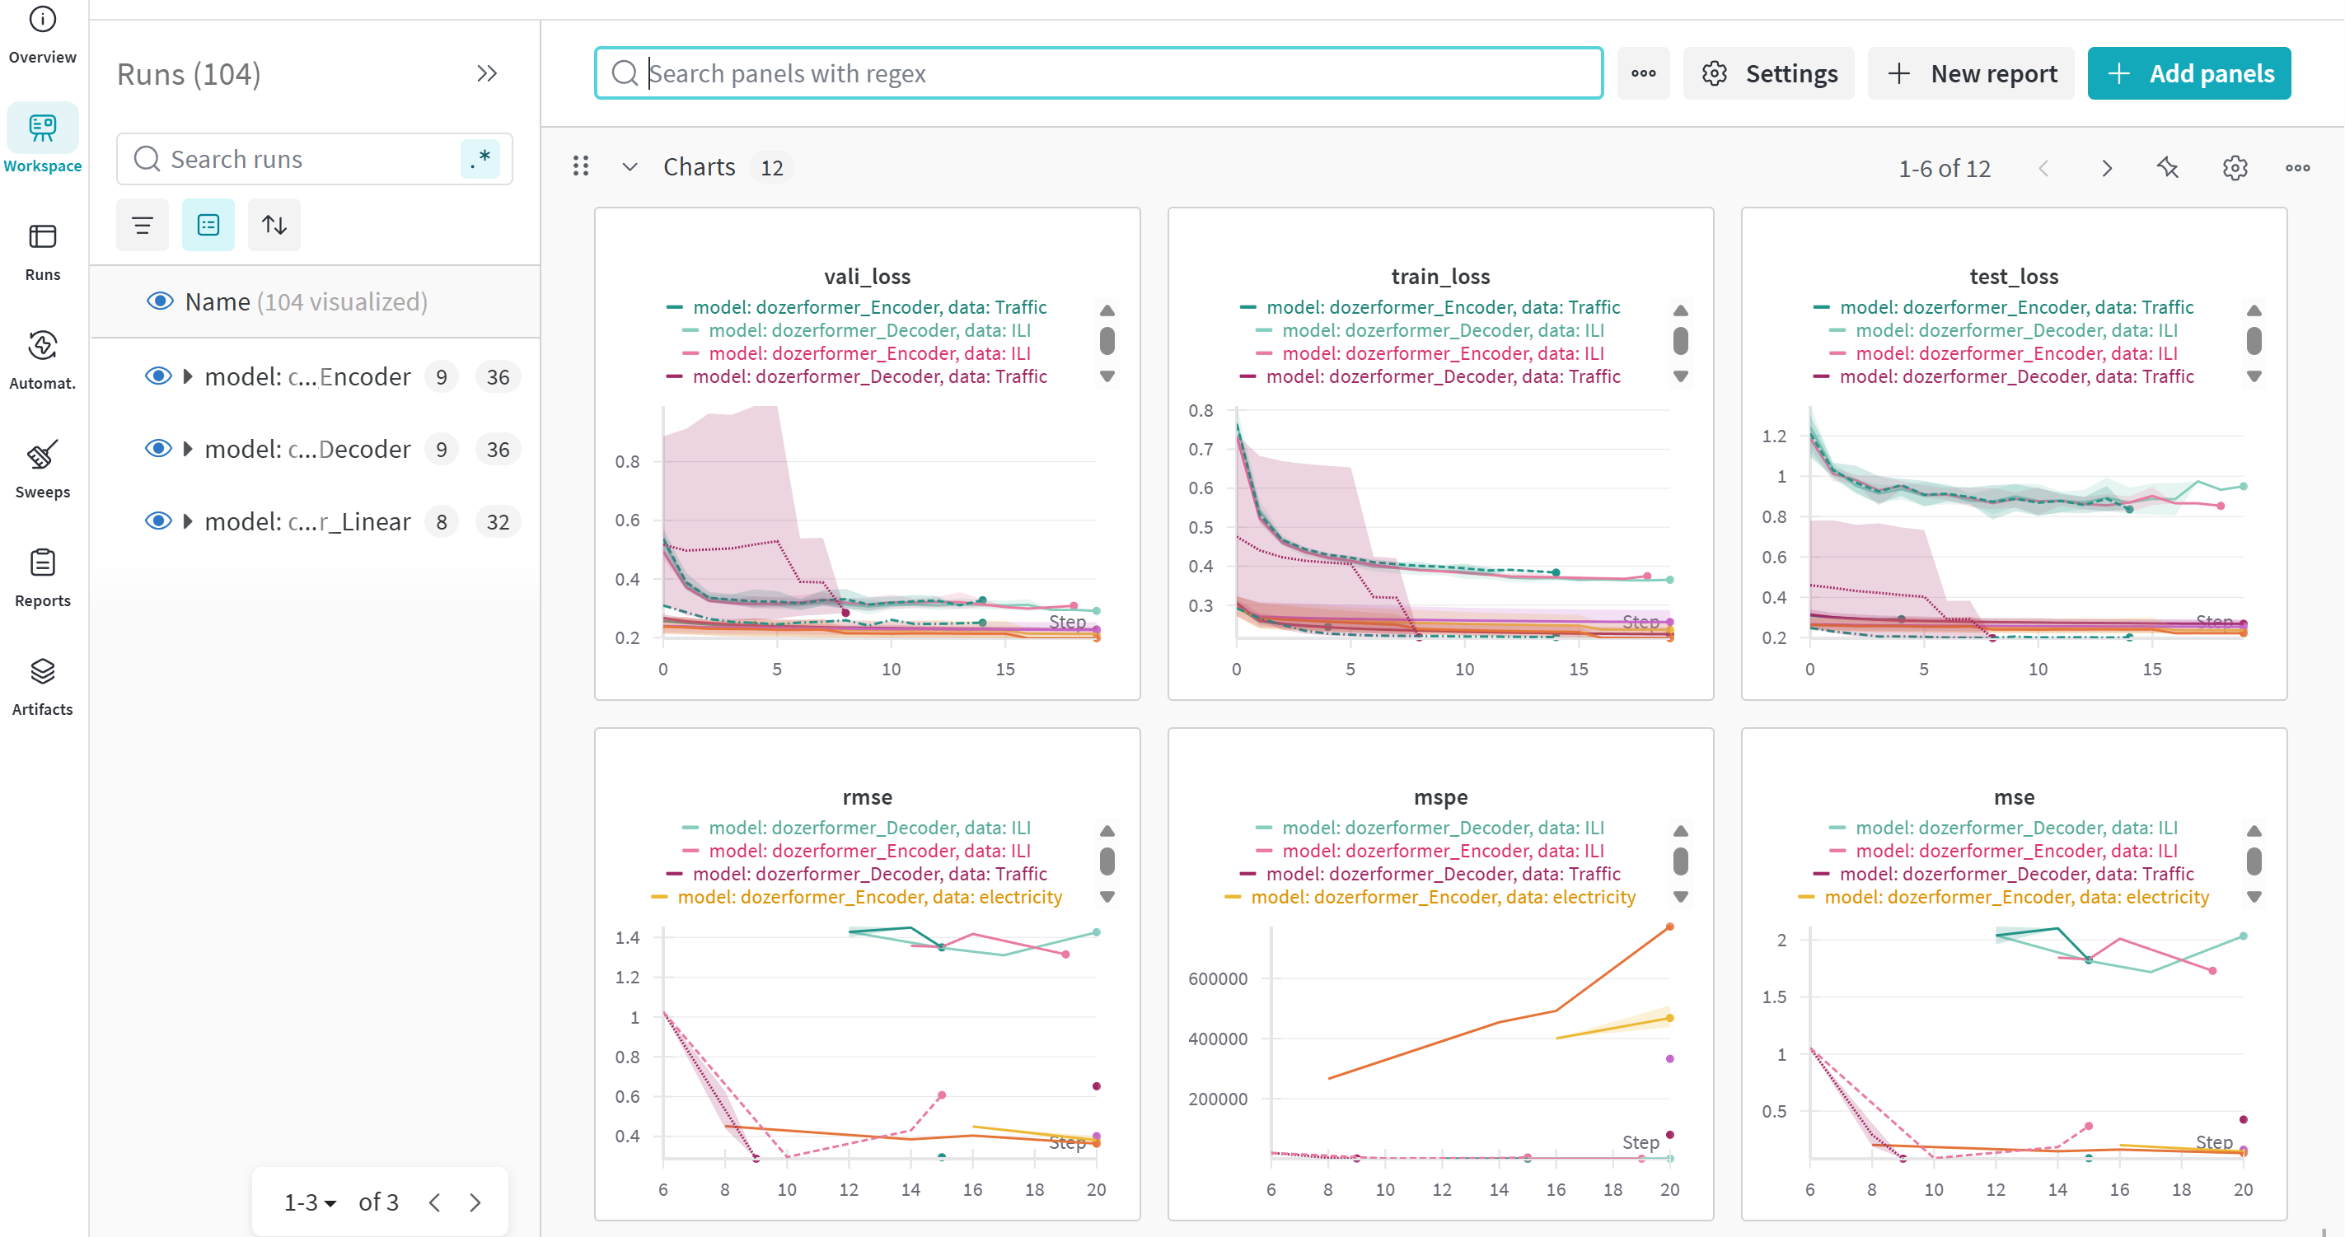The image size is (2345, 1237).
Task: Click the Charts section pin icon
Action: pyautogui.click(x=2169, y=167)
